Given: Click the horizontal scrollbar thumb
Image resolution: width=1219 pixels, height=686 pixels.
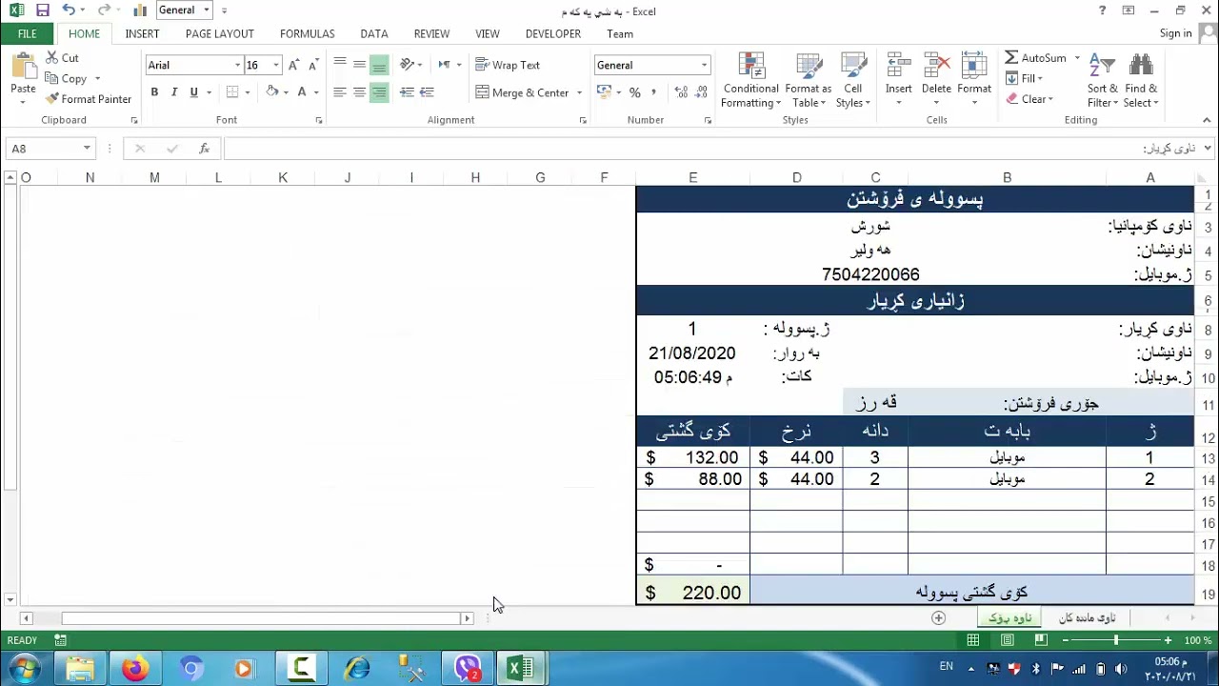Looking at the screenshot, I should click(x=263, y=618).
